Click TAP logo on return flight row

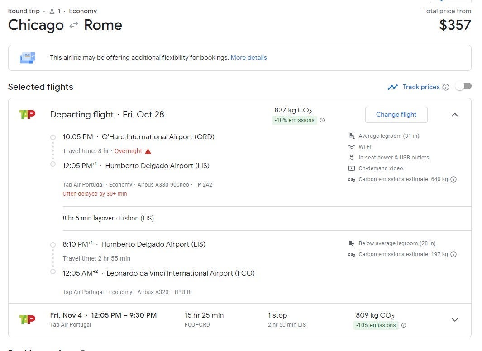tap(27, 320)
